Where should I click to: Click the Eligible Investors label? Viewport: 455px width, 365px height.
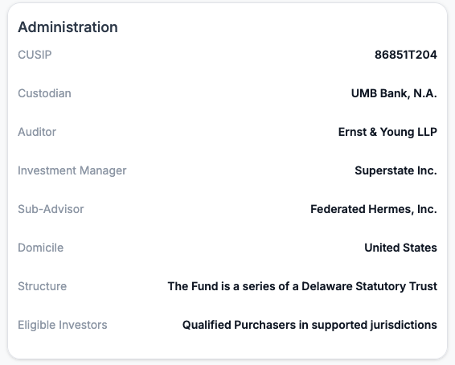pyautogui.click(x=63, y=325)
